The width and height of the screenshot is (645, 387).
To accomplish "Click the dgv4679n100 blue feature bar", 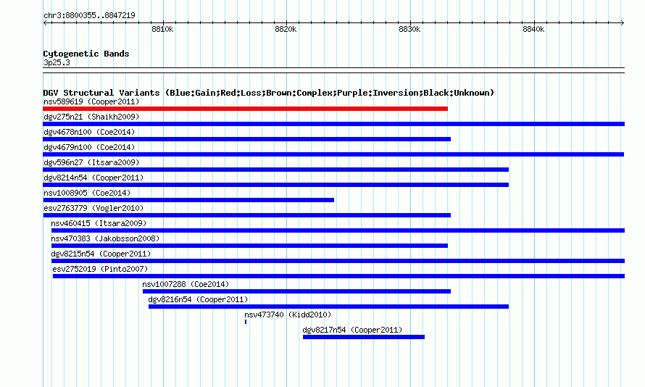I will coord(333,154).
